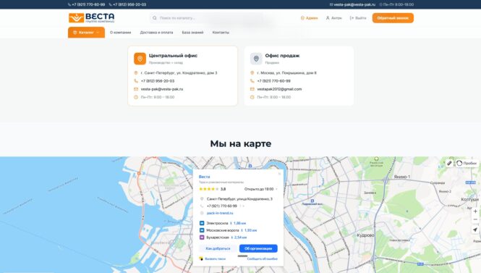The width and height of the screenshot is (481, 273).
Task: Click the Выйти logout link
Action: coord(358,18)
